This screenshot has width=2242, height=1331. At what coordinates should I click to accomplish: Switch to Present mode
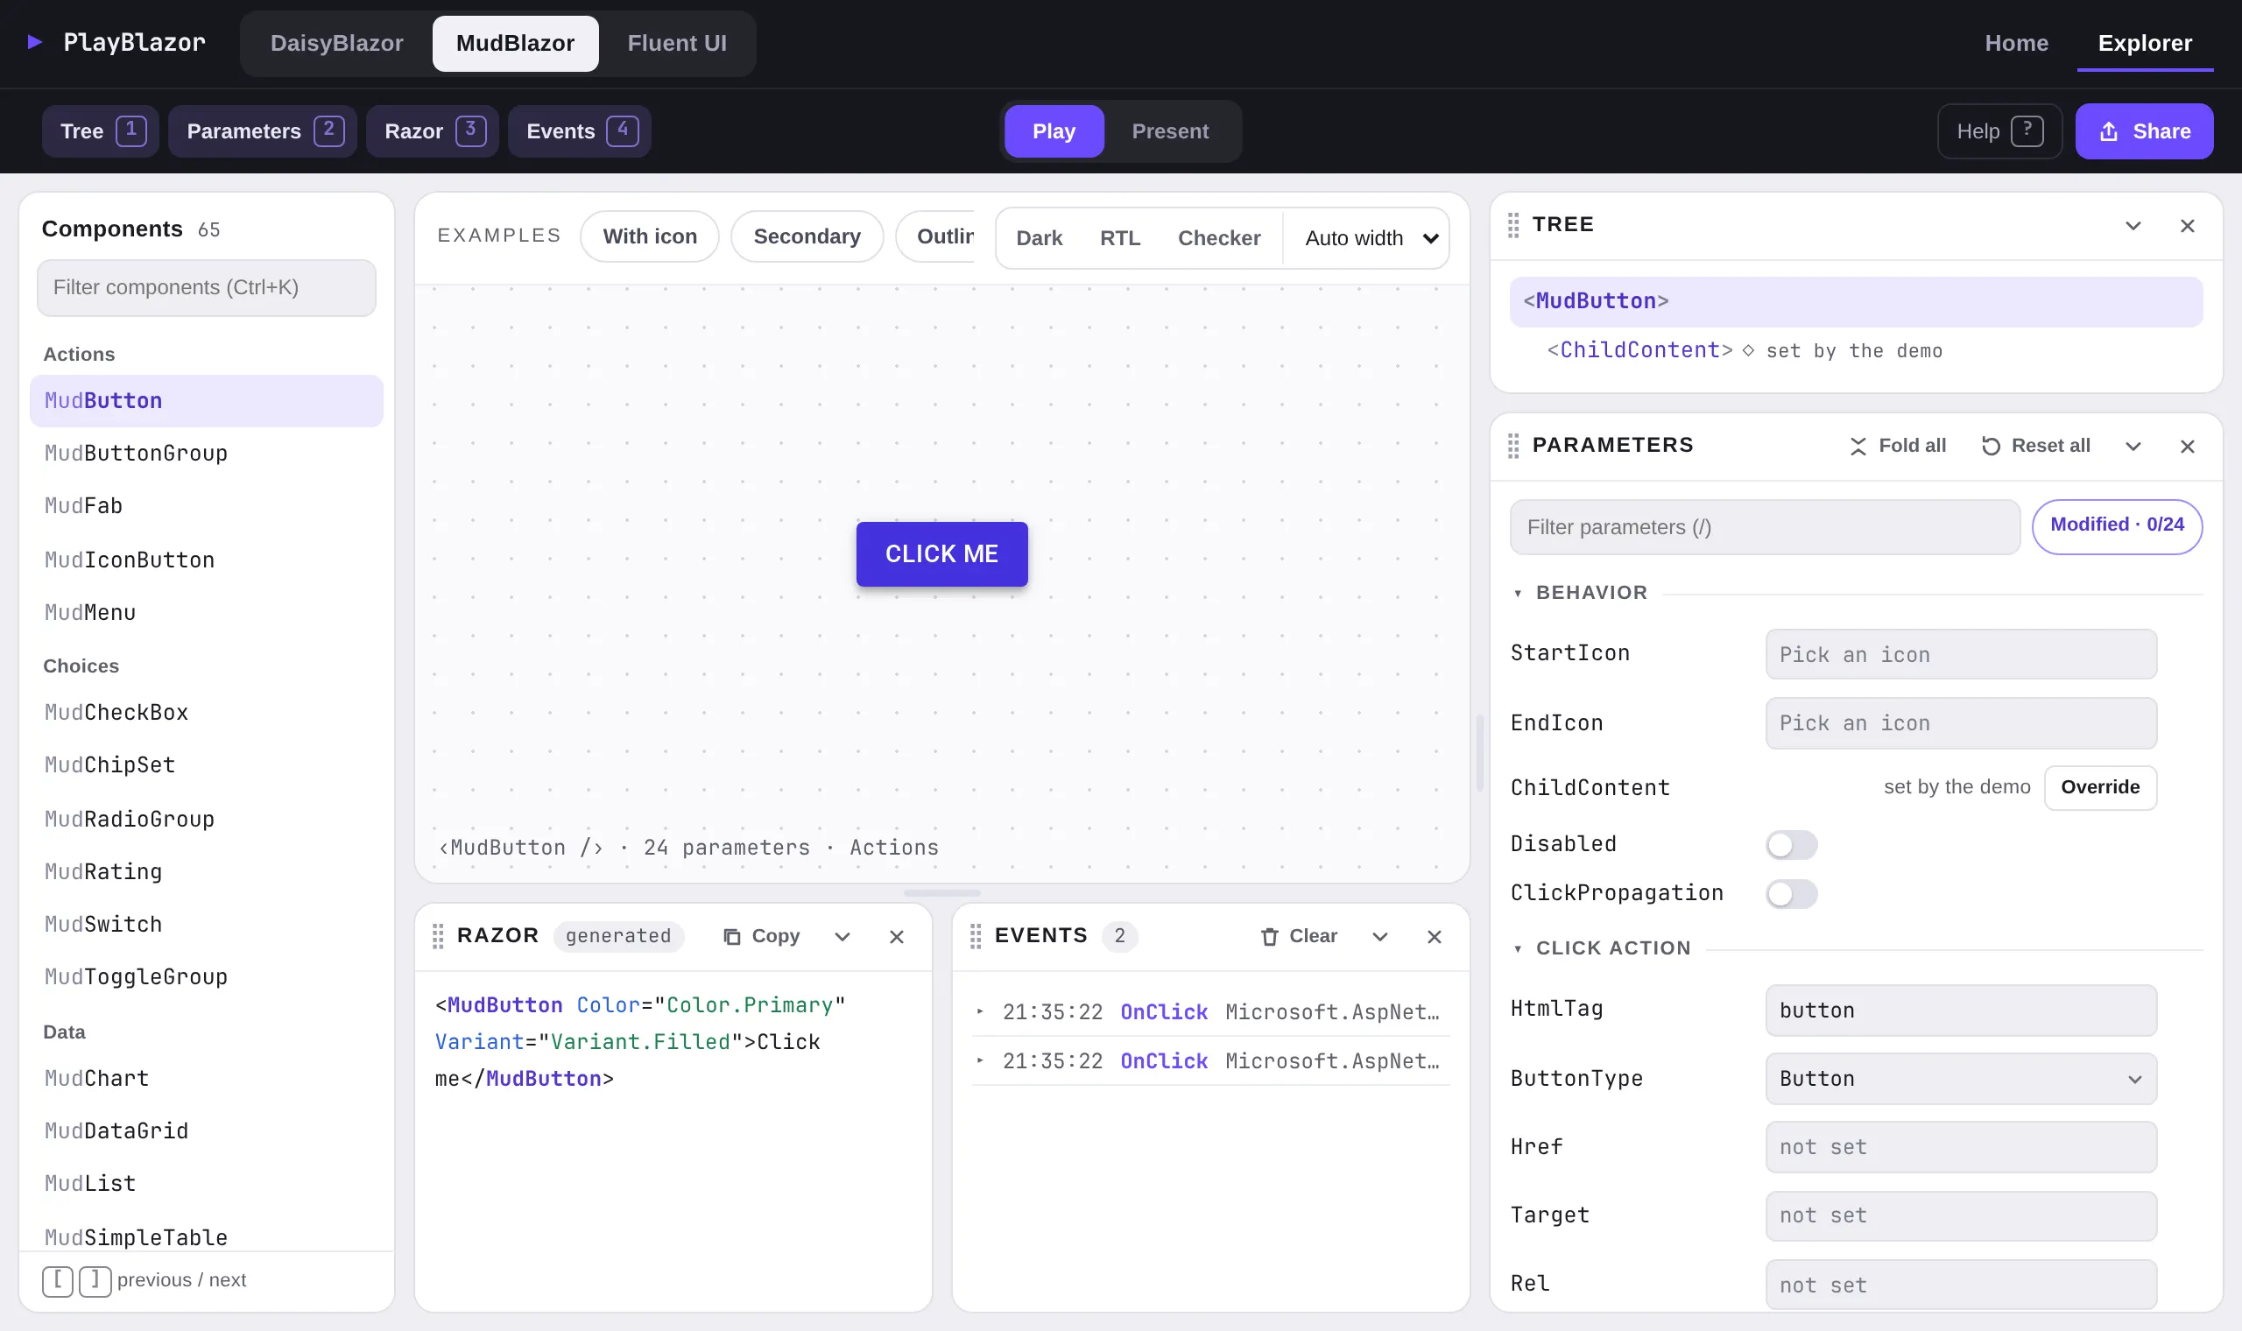(x=1169, y=132)
